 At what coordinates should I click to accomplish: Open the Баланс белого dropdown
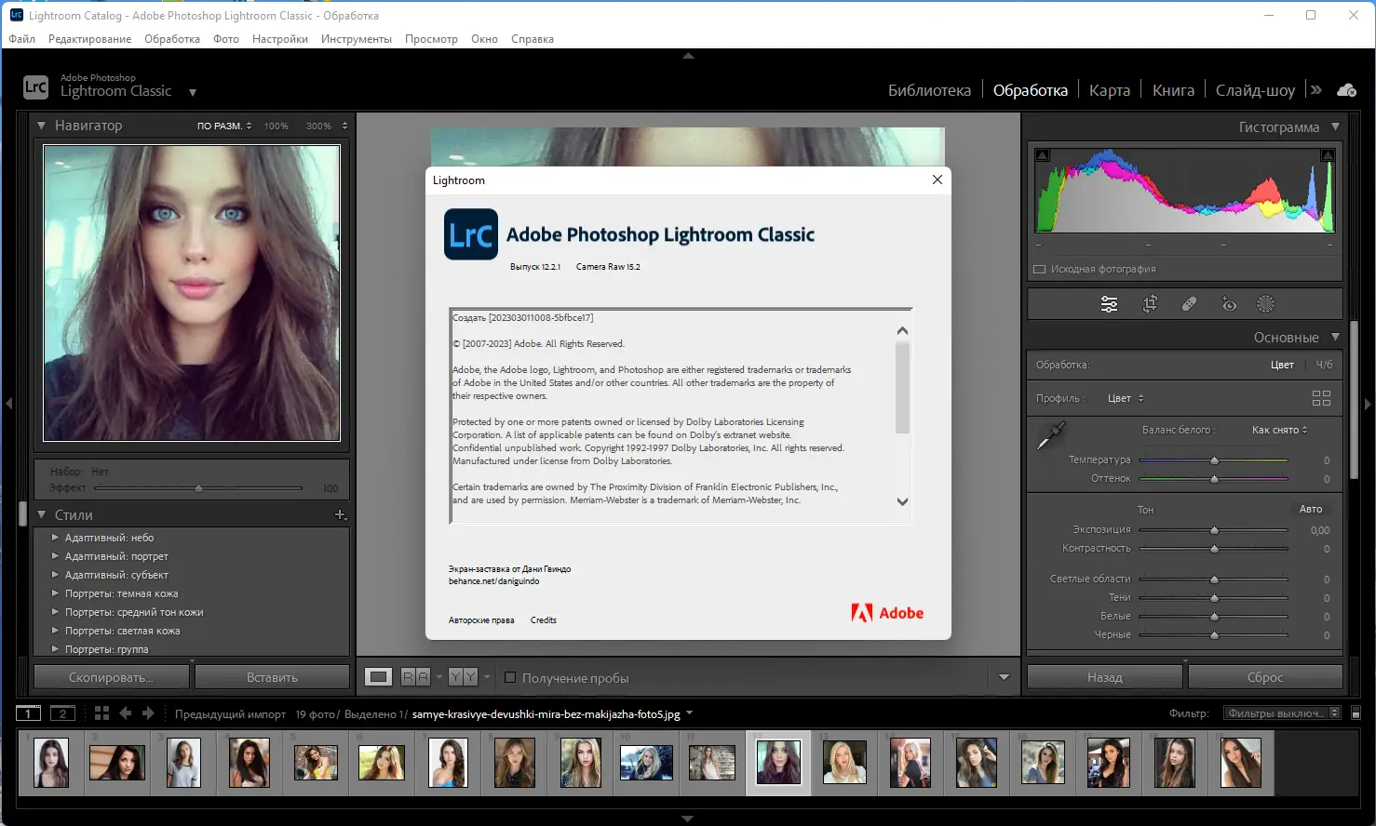(1279, 430)
